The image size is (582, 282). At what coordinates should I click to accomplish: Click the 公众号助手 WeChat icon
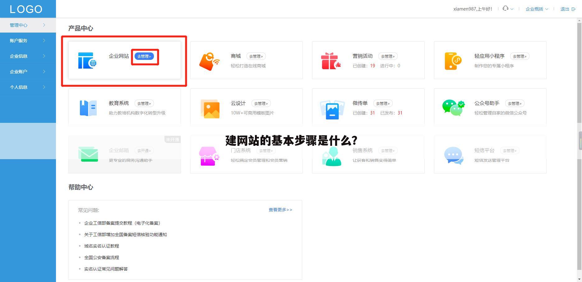[453, 108]
